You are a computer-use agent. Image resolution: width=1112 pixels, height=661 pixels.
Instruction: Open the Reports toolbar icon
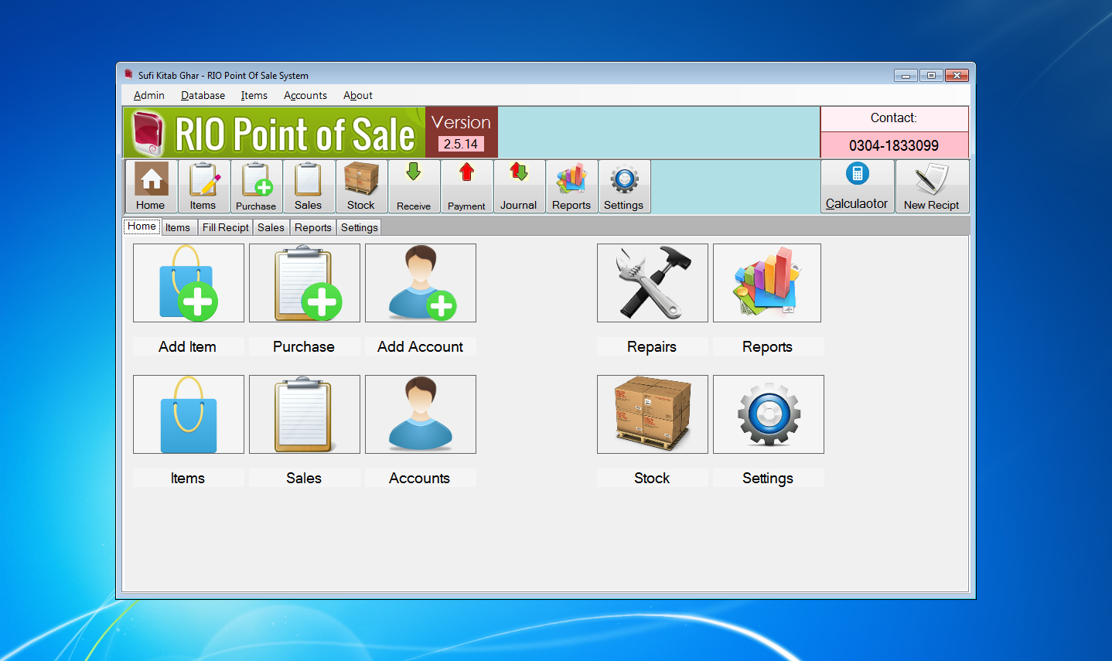click(x=571, y=186)
